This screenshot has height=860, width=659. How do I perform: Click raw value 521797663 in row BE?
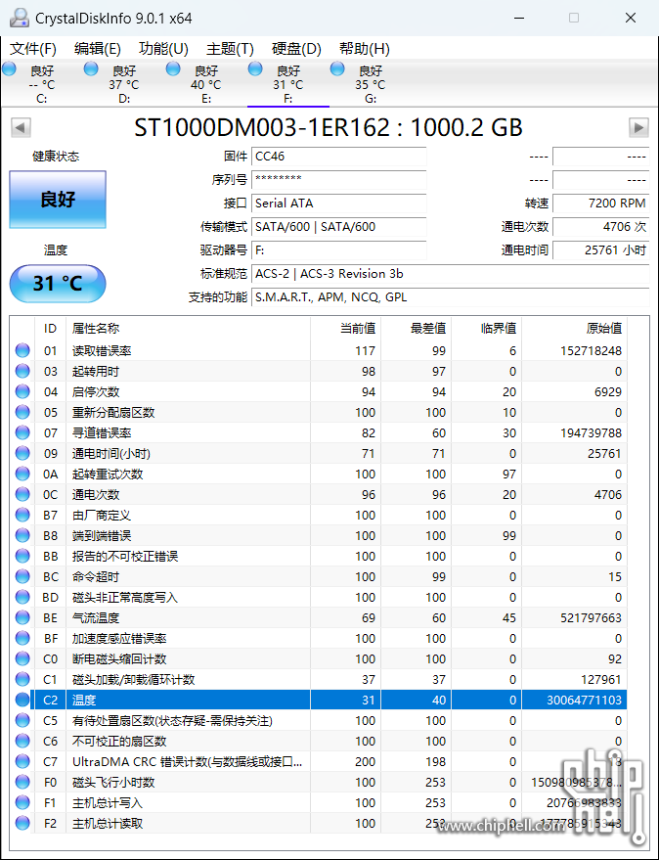(x=591, y=618)
